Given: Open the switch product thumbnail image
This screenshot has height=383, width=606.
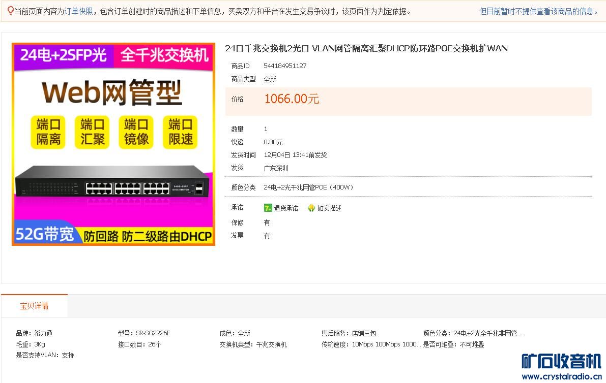Looking at the screenshot, I should coord(113,144).
